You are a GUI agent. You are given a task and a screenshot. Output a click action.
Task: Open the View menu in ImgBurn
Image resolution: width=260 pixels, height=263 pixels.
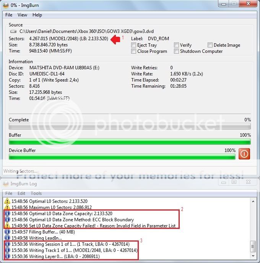(22, 15)
